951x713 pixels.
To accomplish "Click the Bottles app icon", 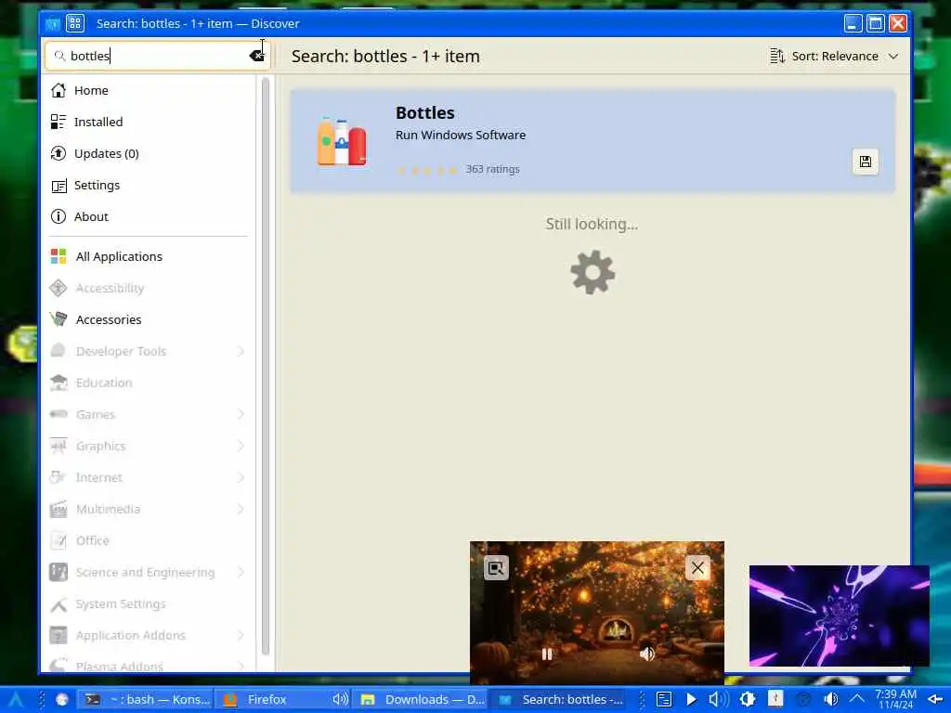I will [342, 141].
